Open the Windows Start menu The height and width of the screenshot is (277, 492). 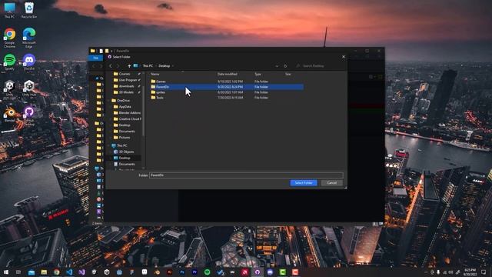point(5,272)
